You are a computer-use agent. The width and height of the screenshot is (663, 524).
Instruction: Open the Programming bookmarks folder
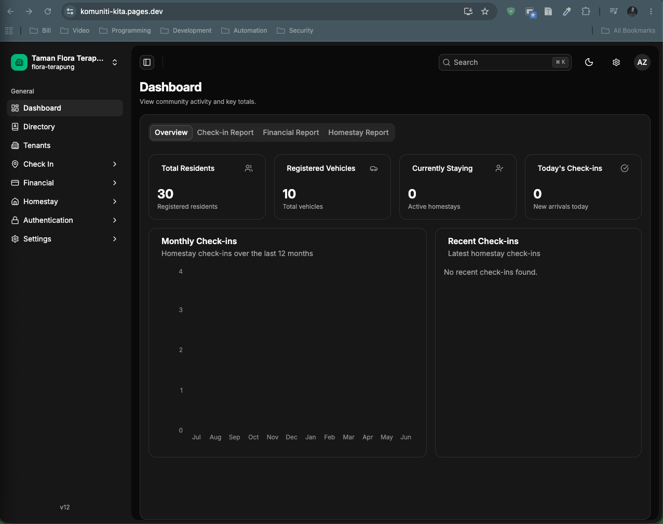pyautogui.click(x=125, y=31)
